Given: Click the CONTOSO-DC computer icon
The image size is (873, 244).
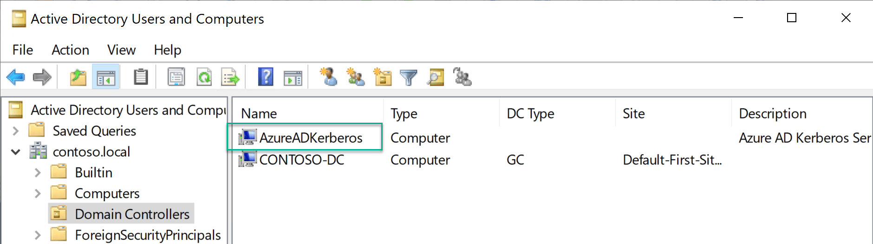Looking at the screenshot, I should (248, 159).
